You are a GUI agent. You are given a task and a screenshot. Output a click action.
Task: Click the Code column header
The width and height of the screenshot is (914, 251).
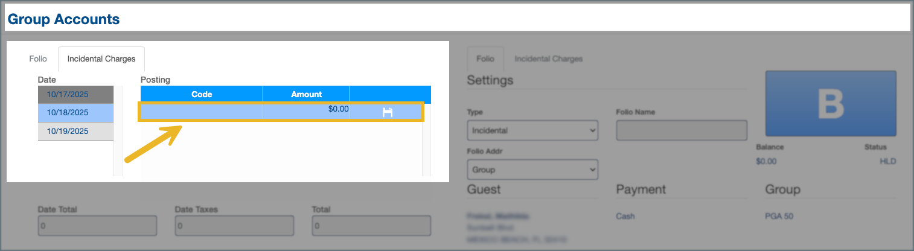(x=202, y=94)
